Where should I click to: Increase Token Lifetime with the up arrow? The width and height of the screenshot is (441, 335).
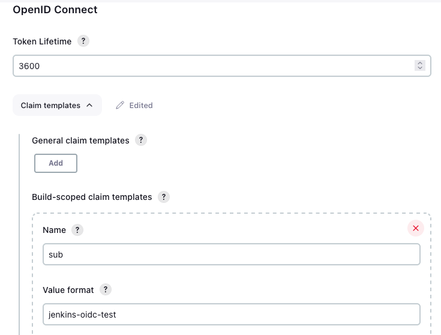point(420,63)
